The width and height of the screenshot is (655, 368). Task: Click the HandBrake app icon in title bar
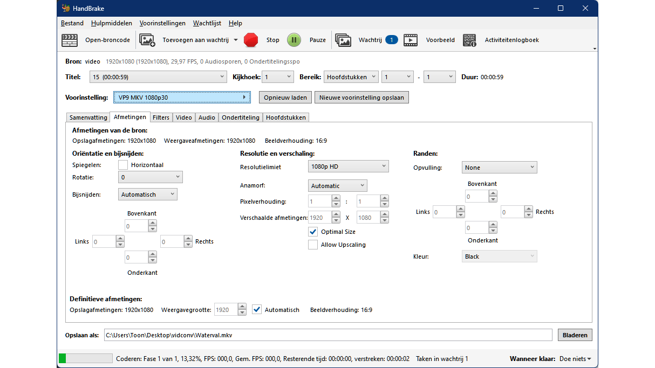coord(65,8)
